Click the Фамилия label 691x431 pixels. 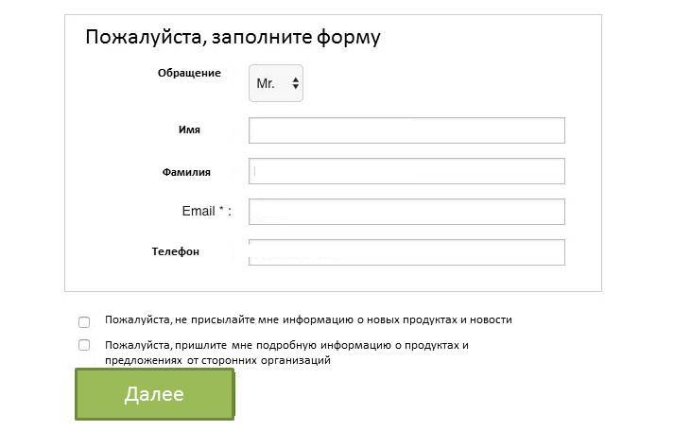coord(186,172)
